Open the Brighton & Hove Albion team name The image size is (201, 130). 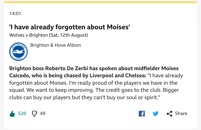pyautogui.click(x=56, y=45)
